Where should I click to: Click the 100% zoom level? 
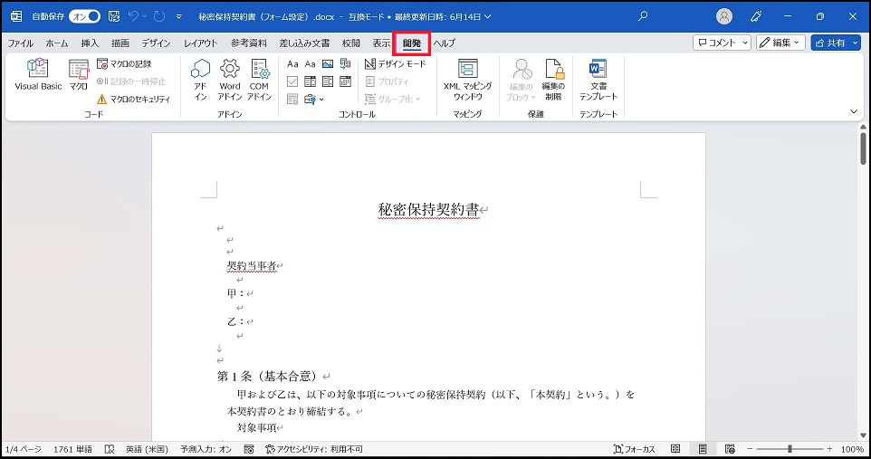pos(852,449)
